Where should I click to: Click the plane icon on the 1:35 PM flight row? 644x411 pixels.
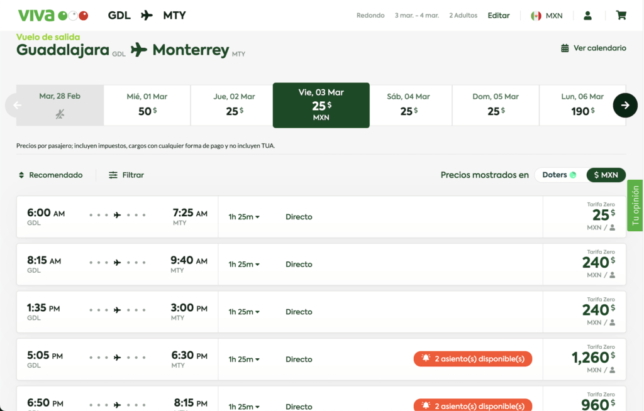pos(118,310)
